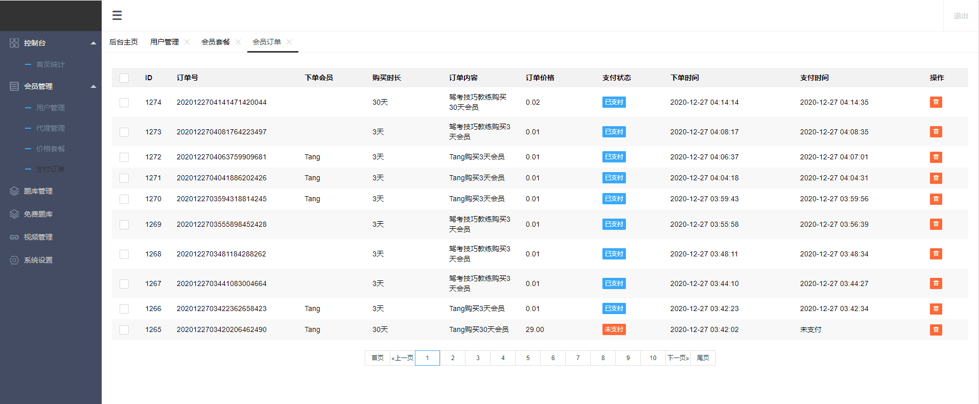Check the select-all checkbox in header
The height and width of the screenshot is (404, 979).
coord(124,78)
